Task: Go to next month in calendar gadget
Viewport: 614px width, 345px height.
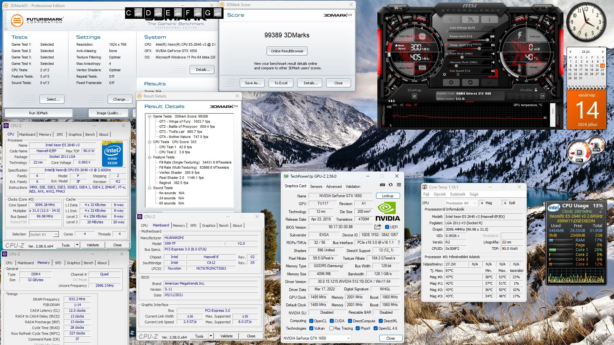Action: pos(603,51)
